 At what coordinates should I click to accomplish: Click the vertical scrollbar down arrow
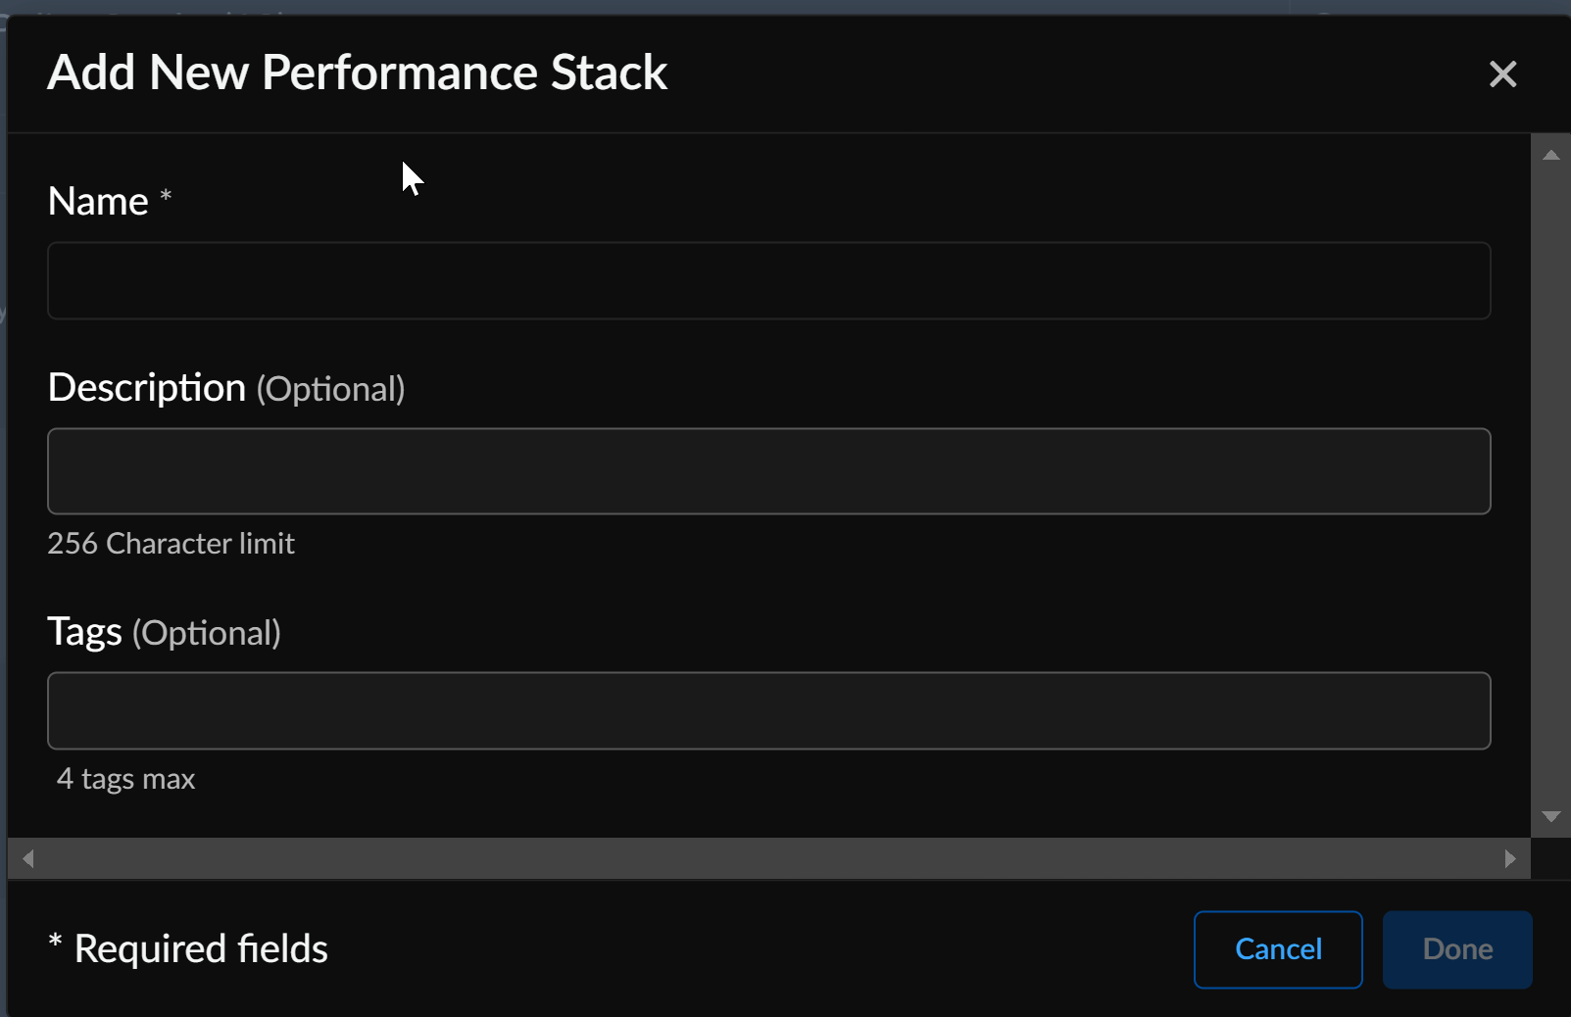pos(1550,816)
